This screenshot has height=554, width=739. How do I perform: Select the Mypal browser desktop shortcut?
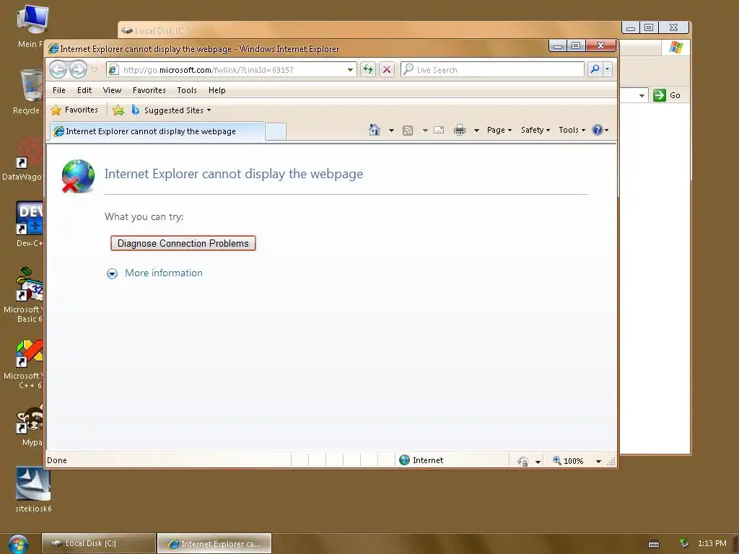pos(30,426)
